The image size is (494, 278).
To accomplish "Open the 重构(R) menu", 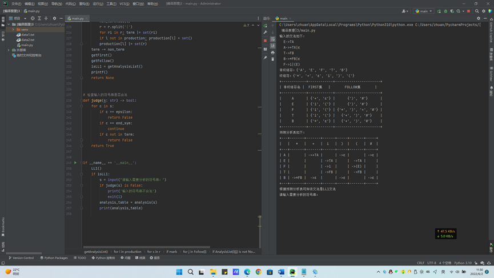I will click(84, 3).
